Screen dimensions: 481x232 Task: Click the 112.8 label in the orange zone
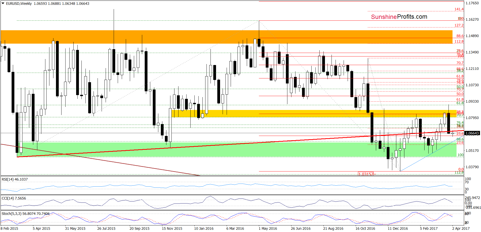(459, 41)
